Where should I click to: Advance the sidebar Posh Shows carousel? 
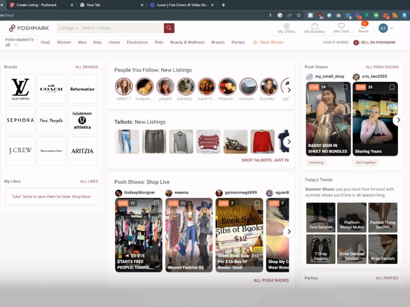coord(398,120)
